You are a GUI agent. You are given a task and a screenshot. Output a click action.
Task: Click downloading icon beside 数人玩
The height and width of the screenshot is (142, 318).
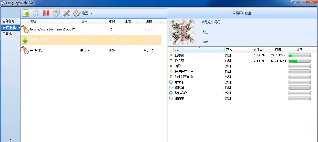(x=171, y=60)
